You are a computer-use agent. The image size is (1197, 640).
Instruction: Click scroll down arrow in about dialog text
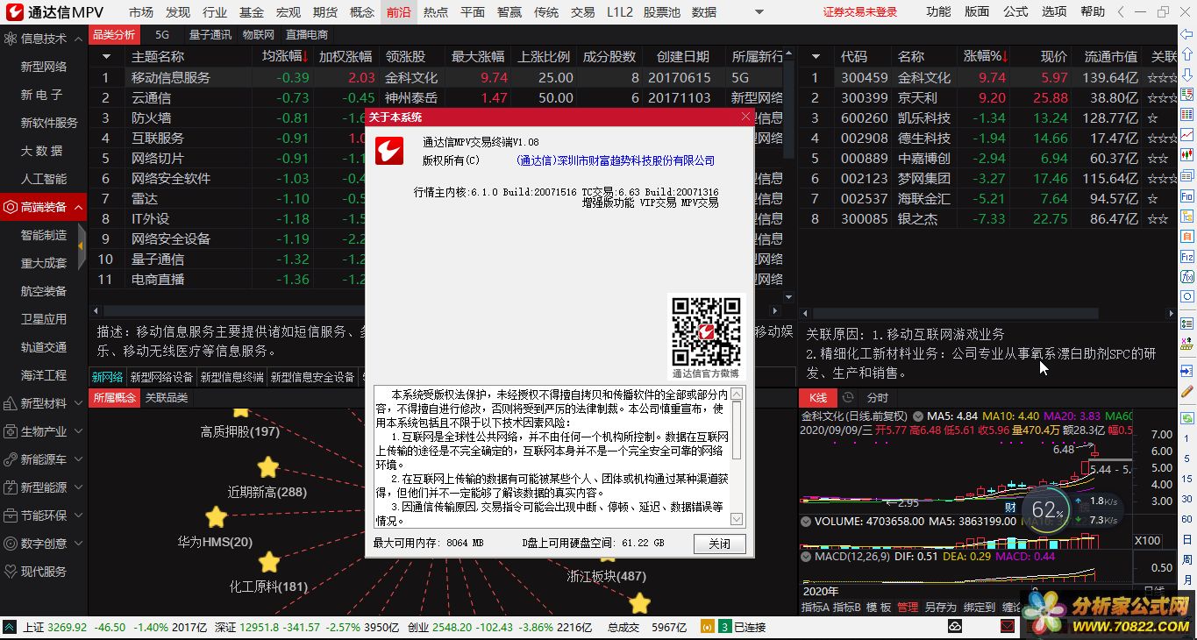tap(736, 519)
